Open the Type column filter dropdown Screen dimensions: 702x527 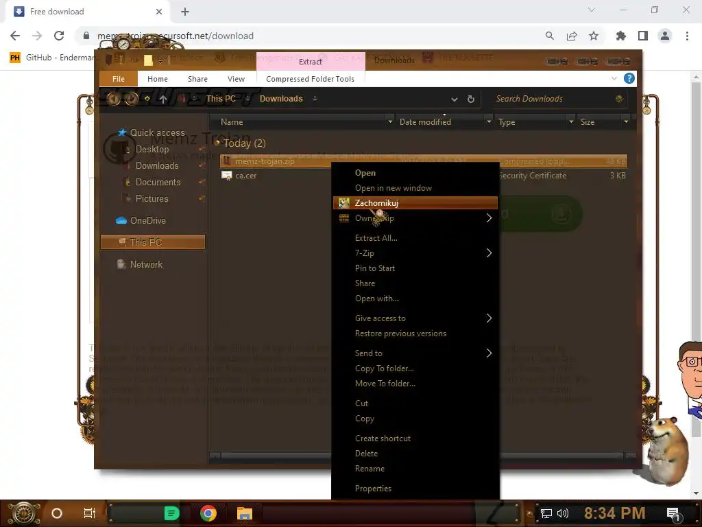[x=571, y=121]
